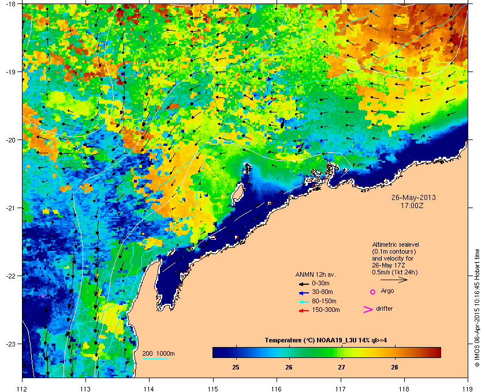Click the dark red end of colorbar
The height and width of the screenshot is (392, 485).
coord(438,352)
